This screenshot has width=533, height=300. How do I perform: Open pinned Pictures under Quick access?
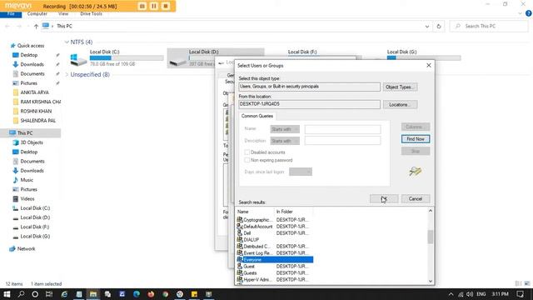coord(28,83)
